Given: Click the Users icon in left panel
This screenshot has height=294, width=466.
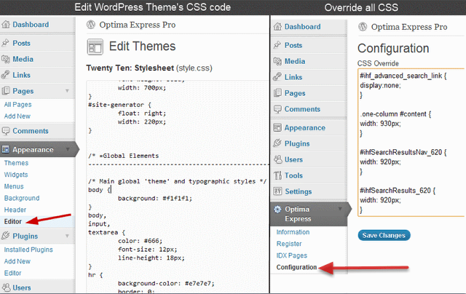Looking at the screenshot, I should coord(6,287).
